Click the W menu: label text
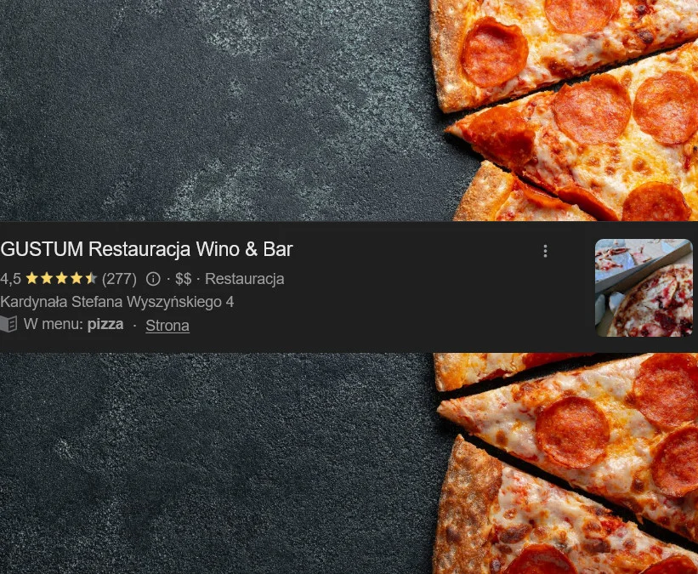Image resolution: width=698 pixels, height=574 pixels. [54, 324]
